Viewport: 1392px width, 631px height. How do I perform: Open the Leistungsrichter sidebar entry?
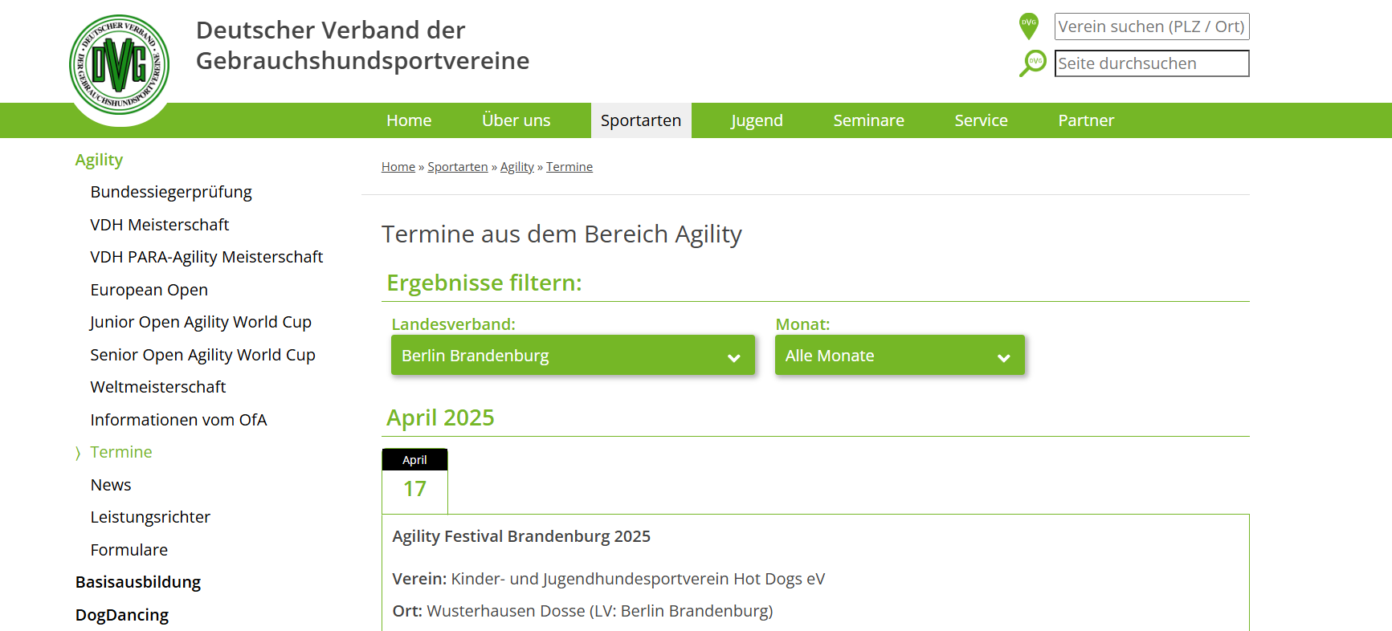(x=150, y=517)
